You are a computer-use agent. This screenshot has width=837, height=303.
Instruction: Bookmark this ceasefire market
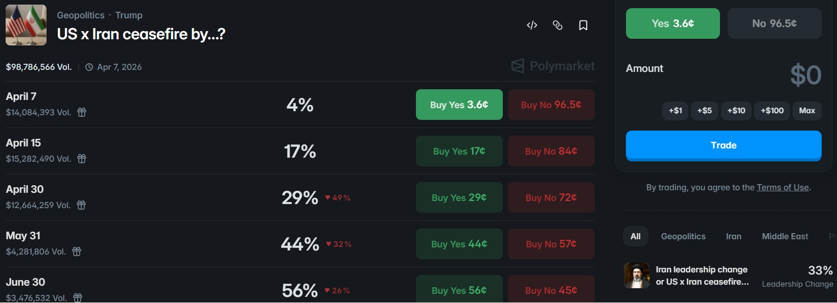[583, 25]
